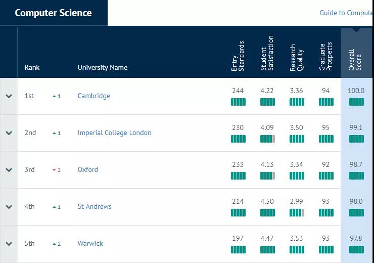Click the 2nd rank label
Screen dimensions: 374x263
(x=30, y=133)
